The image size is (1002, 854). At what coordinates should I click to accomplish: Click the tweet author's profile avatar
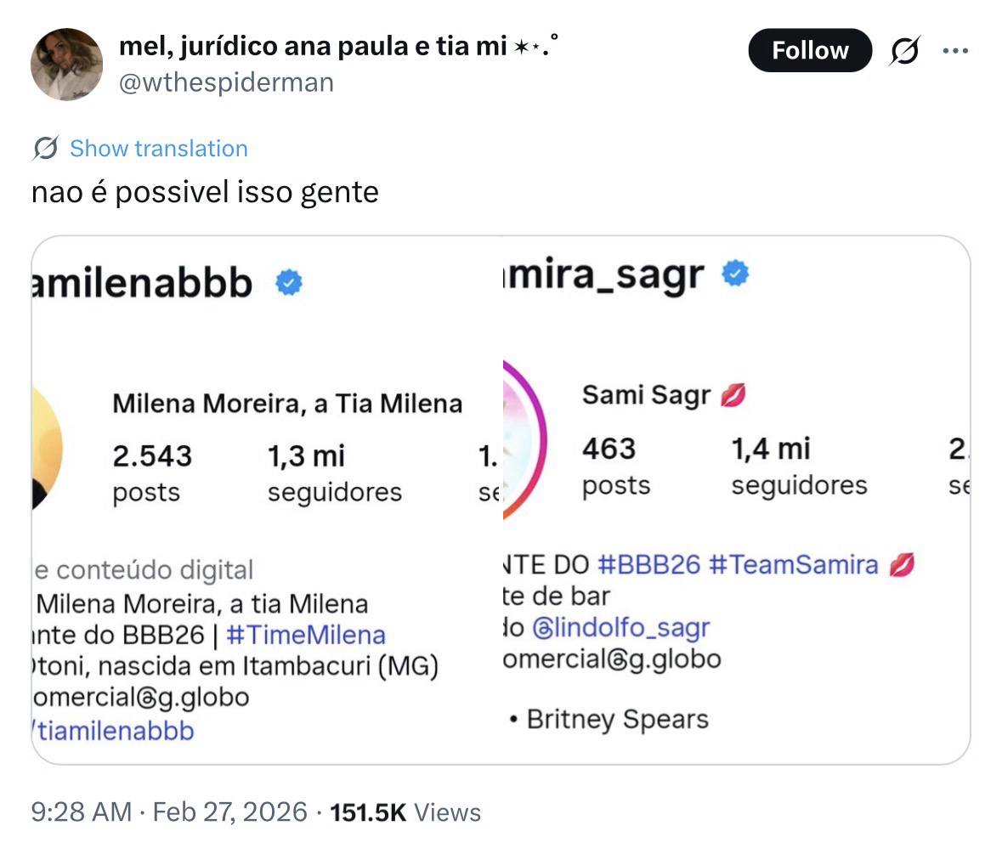click(x=66, y=65)
